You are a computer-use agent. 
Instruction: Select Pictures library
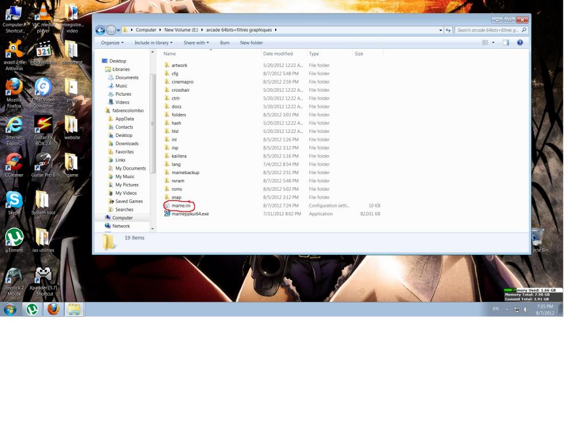click(123, 94)
